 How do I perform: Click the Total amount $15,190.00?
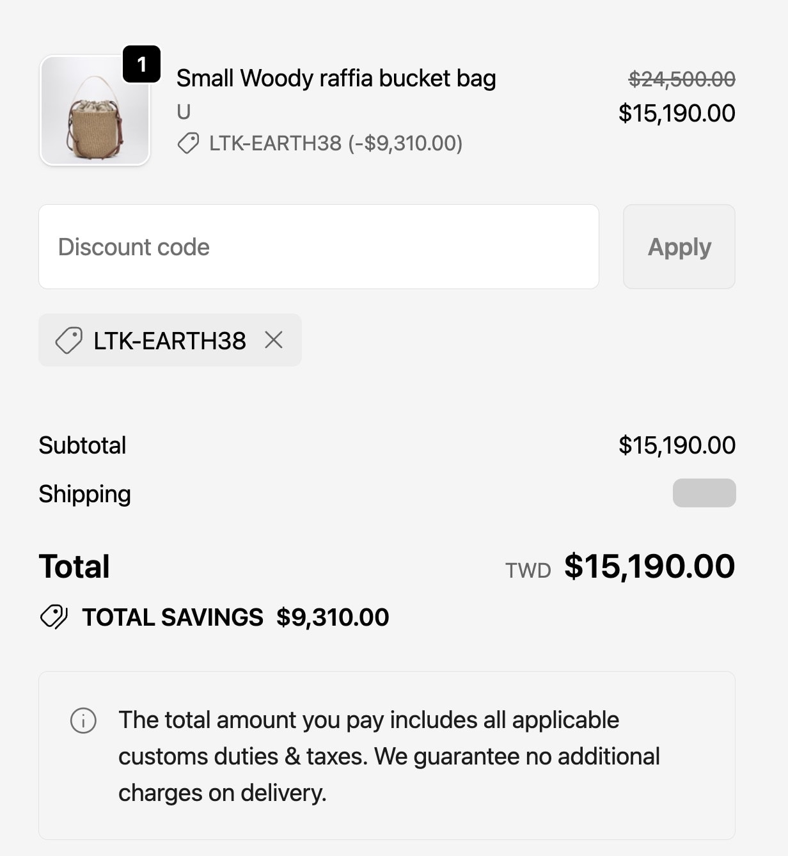pos(650,566)
